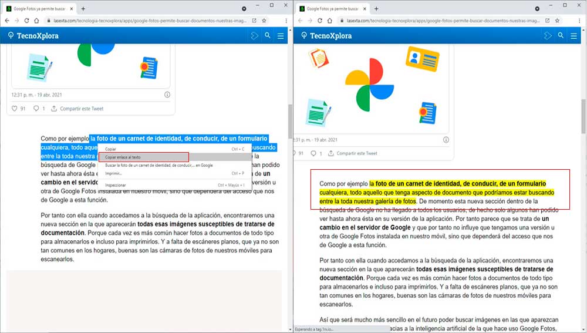Open Home in right browser window
The image size is (587, 333).
point(329,21)
